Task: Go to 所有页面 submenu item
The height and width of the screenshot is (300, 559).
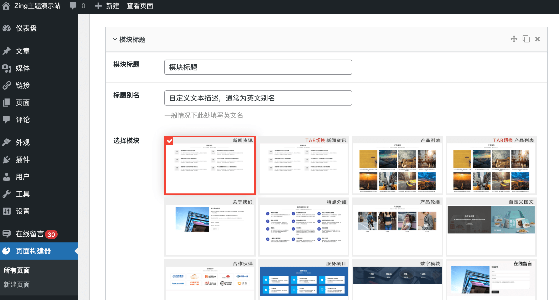Action: point(17,270)
